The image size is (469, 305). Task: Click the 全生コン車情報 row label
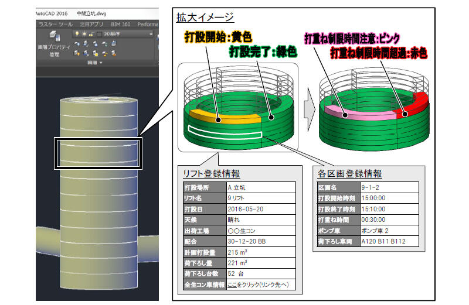coord(205,285)
